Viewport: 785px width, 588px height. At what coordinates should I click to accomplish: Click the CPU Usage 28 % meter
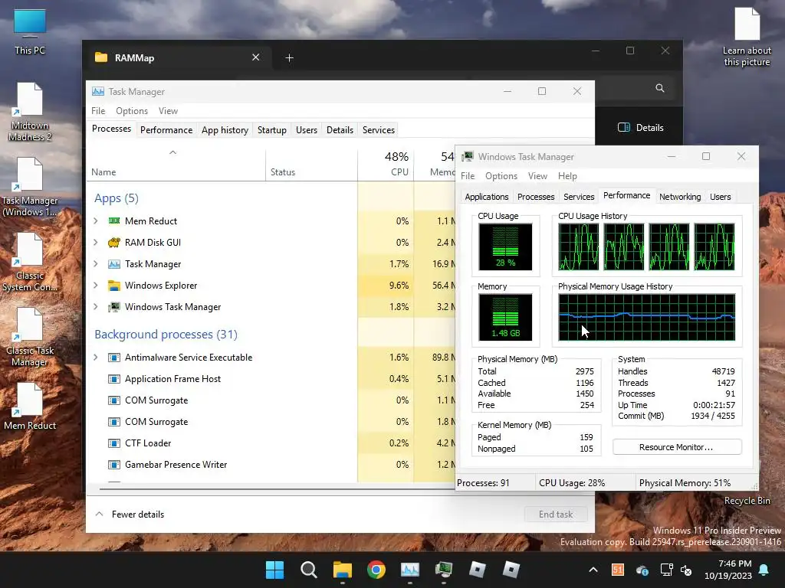(505, 247)
